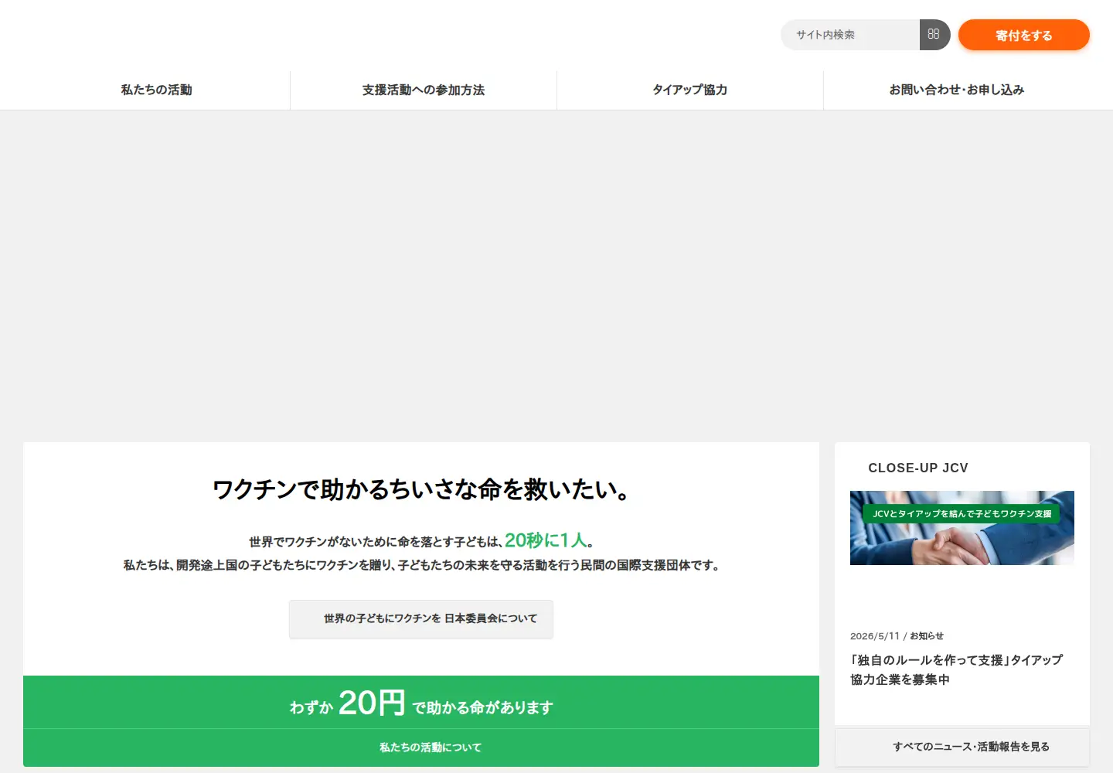Open the お問い合わせ・お申し込み menu

957,90
